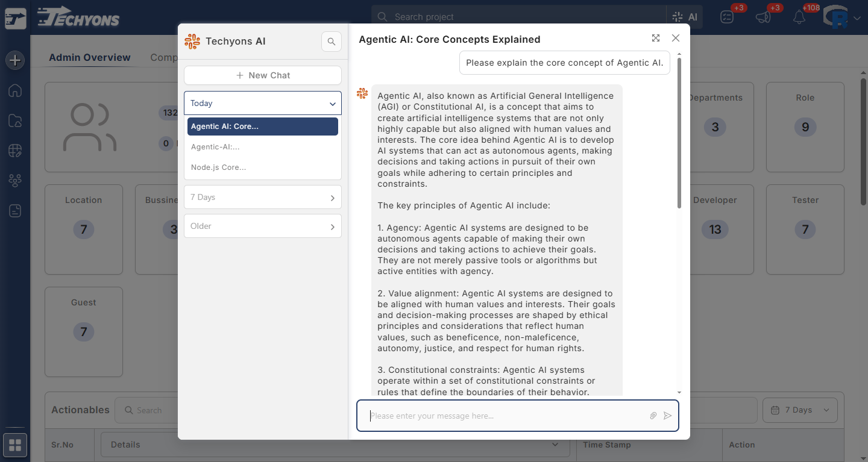This screenshot has width=868, height=462.
Task: Click the AI button in top bar
Action: (684, 17)
